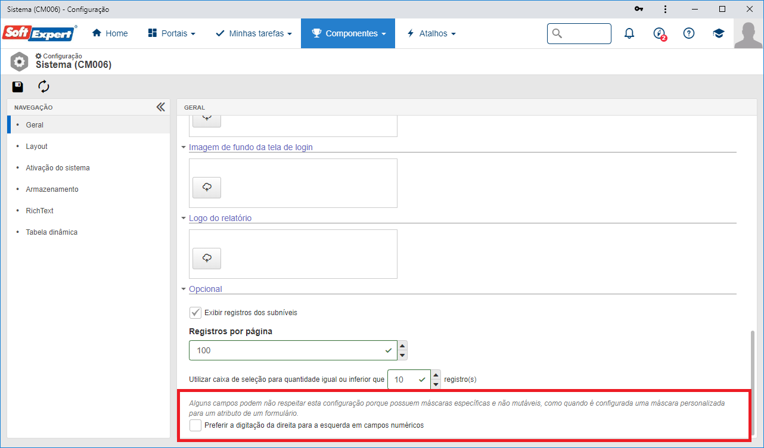The image size is (764, 448).
Task: Open the graduation cap training icon
Action: [x=719, y=33]
